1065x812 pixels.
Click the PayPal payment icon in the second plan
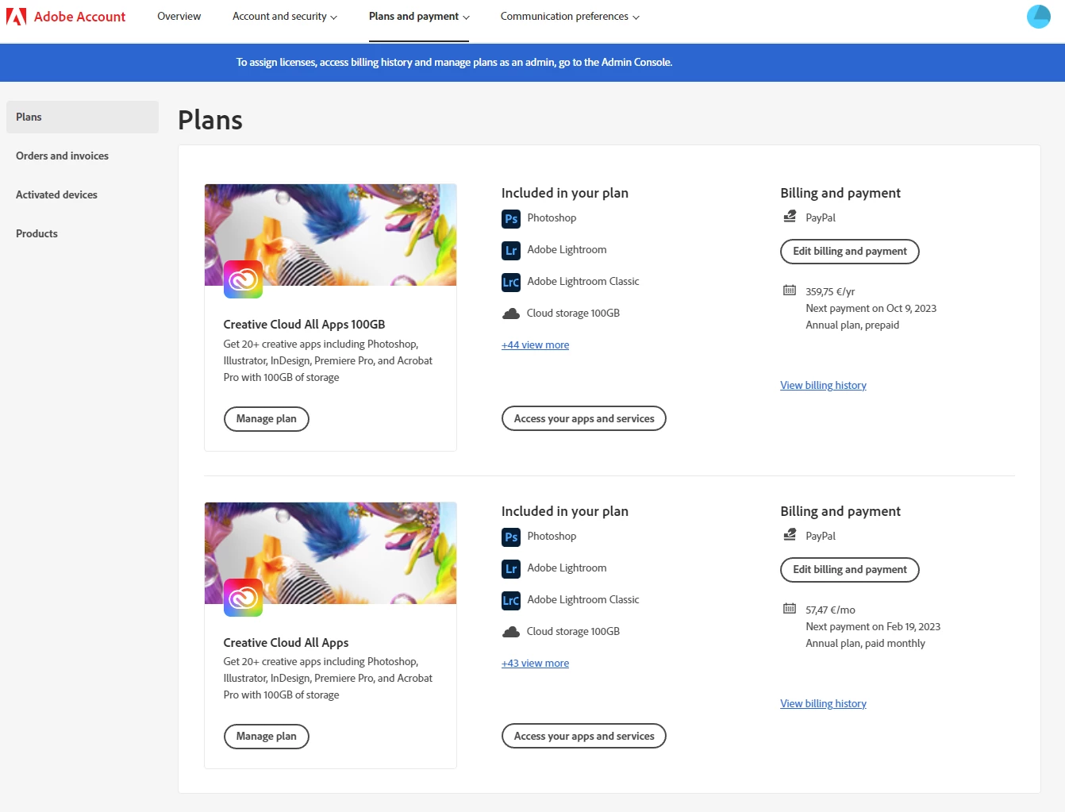pyautogui.click(x=790, y=535)
